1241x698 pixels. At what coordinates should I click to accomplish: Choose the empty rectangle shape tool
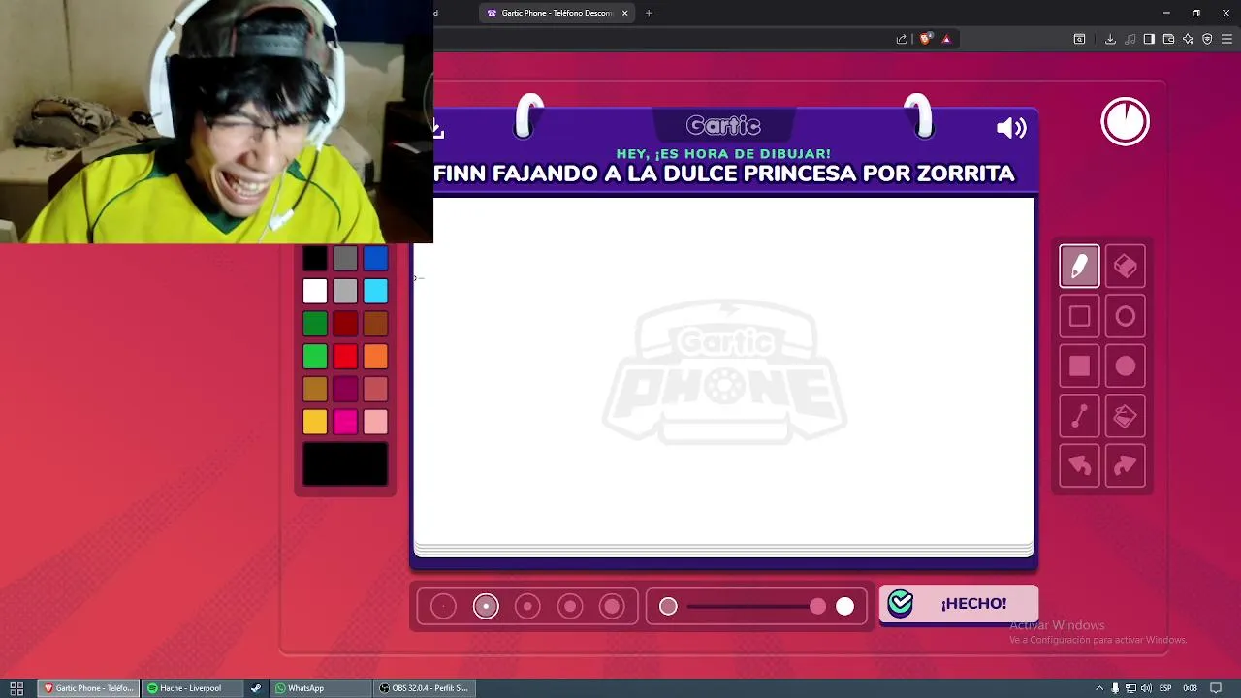1079,317
